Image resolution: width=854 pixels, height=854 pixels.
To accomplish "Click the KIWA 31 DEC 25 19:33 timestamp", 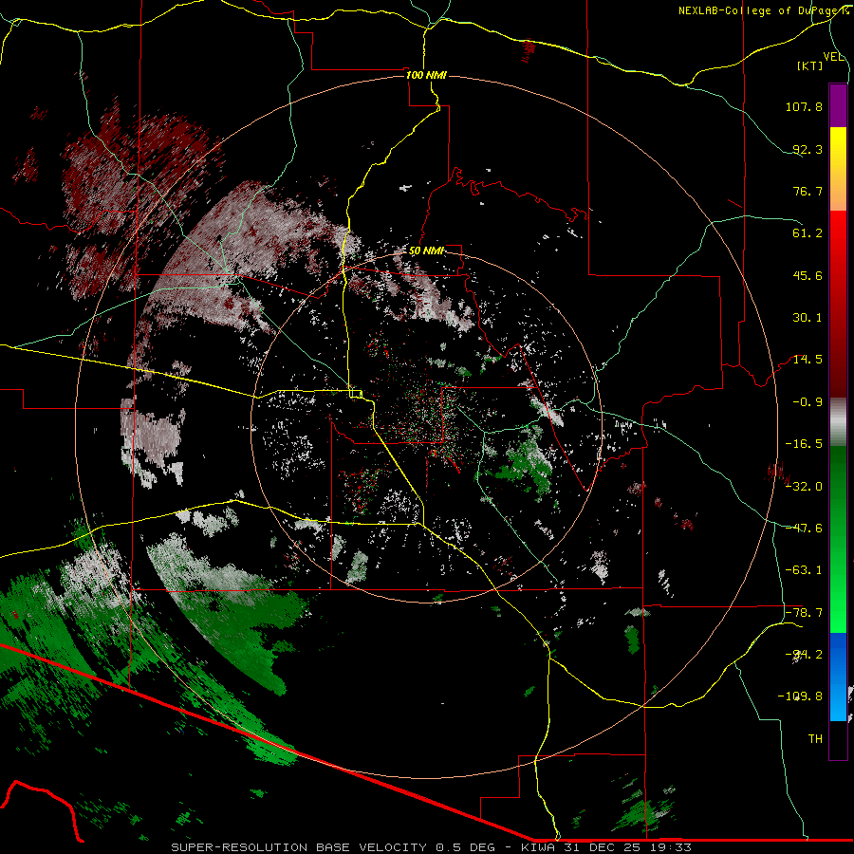I will point(606,847).
